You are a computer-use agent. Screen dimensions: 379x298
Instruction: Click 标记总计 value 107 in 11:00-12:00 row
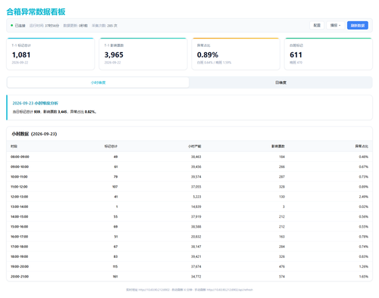click(x=115, y=187)
